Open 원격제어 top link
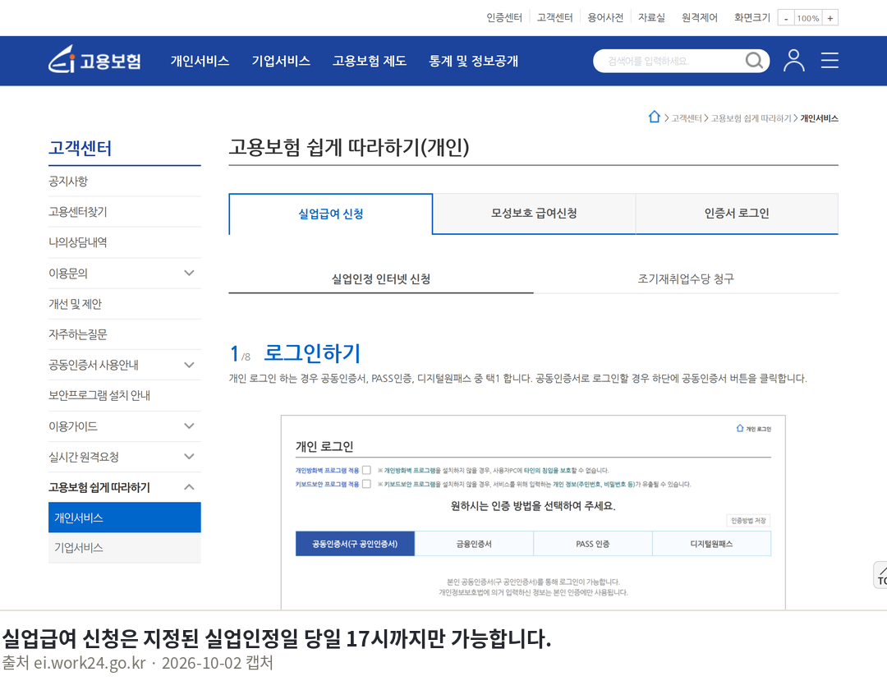 tap(699, 17)
